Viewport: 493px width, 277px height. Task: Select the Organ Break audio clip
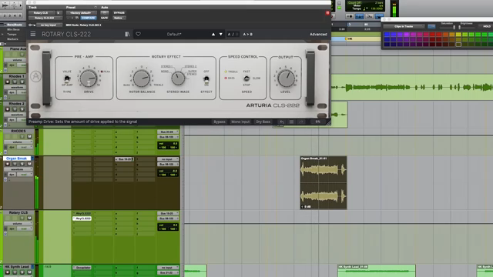coord(324,182)
